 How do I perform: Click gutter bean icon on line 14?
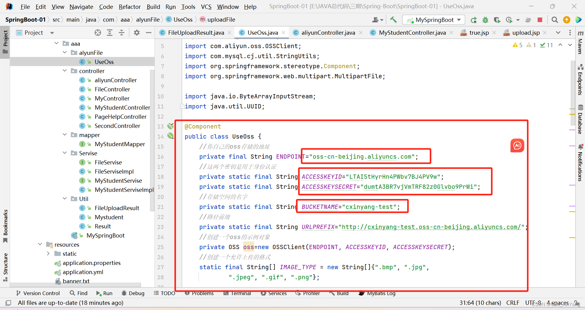click(x=170, y=136)
